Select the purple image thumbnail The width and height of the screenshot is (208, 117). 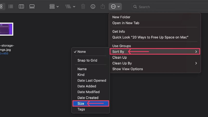coord(6,29)
